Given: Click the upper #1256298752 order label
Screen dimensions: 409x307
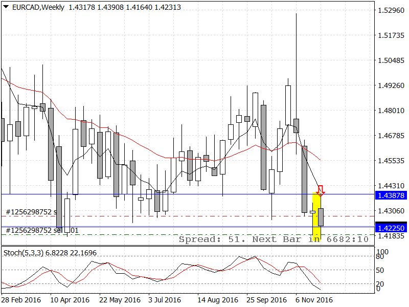Looking at the screenshot, I should click(x=31, y=212).
